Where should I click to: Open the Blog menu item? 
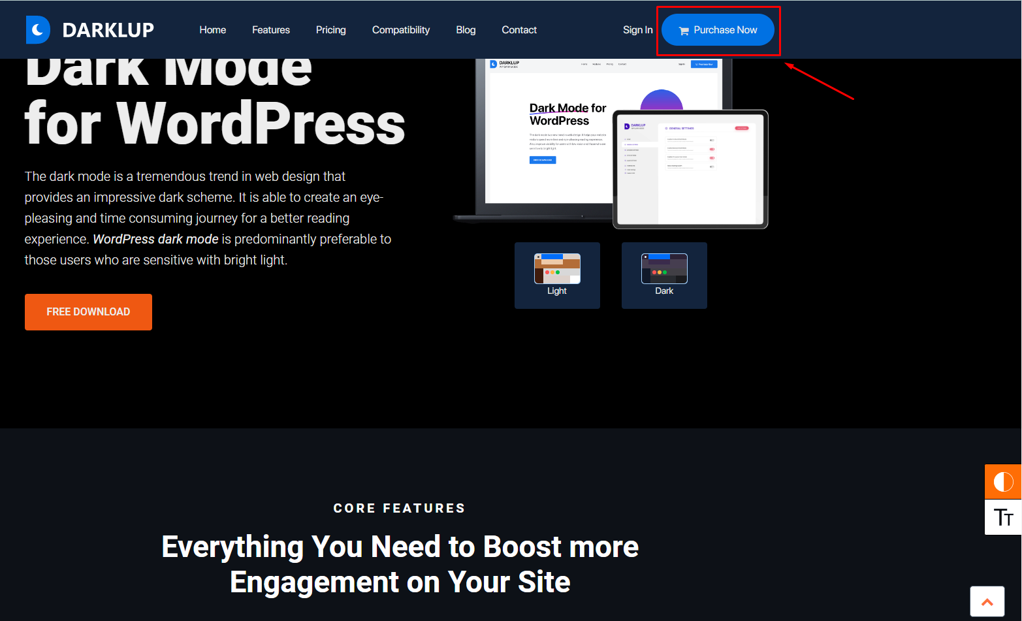[x=466, y=30]
